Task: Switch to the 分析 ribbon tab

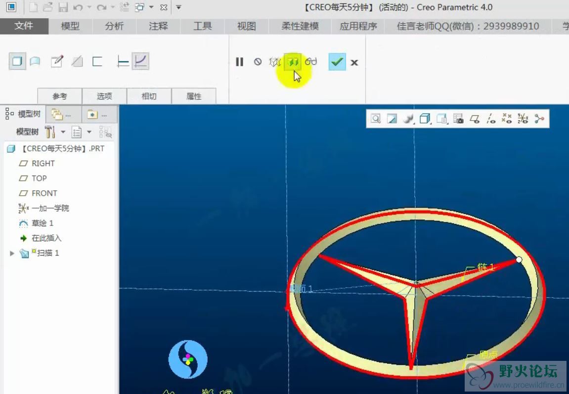Action: (x=114, y=26)
